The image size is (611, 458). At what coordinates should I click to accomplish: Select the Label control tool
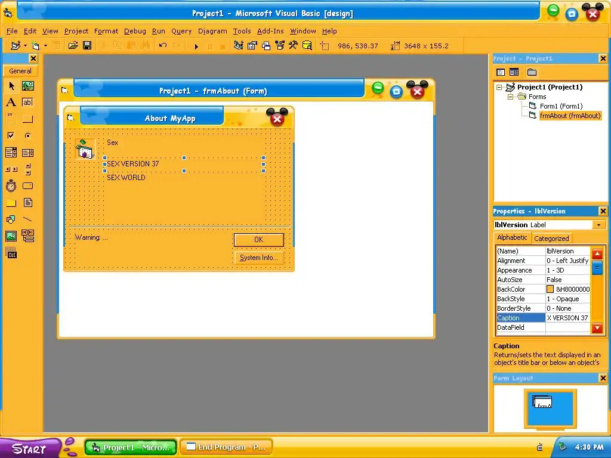(11, 103)
